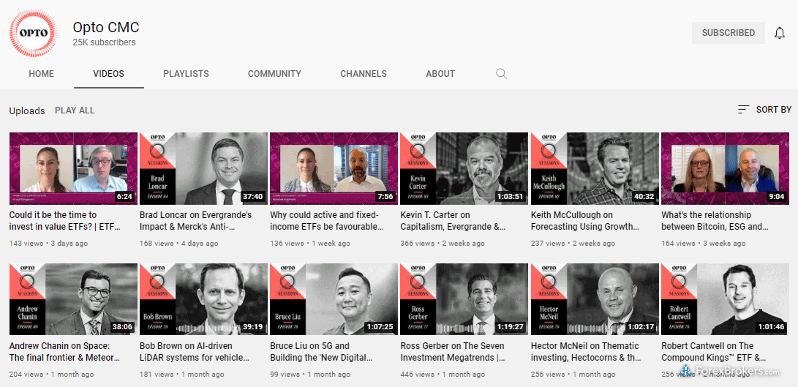Click the '164 views • 3 weeks ago' text
Image resolution: width=798 pixels, height=387 pixels.
click(x=704, y=244)
